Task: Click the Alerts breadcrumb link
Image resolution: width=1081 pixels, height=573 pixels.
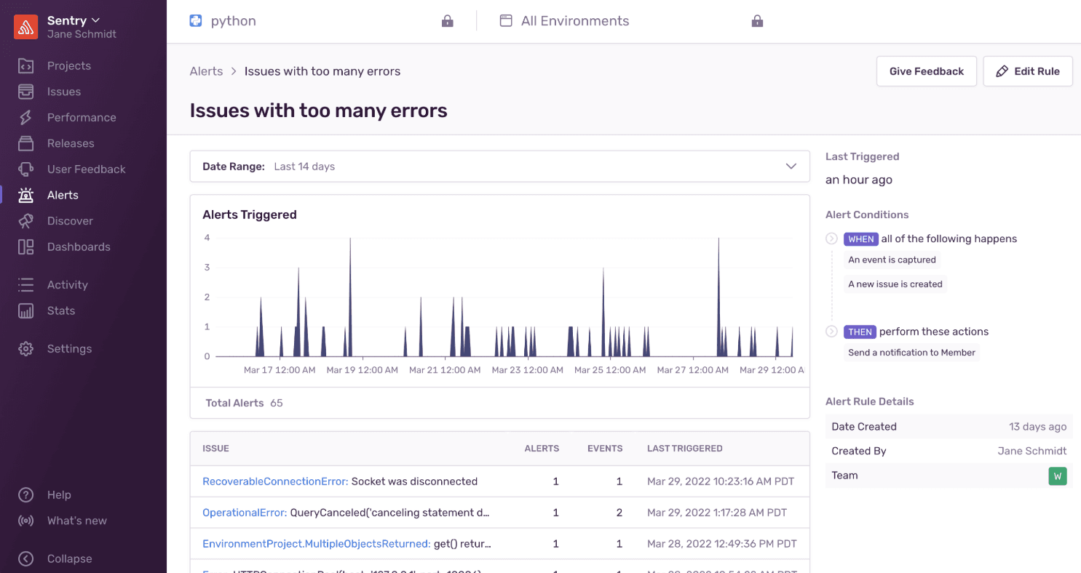Action: coord(206,71)
